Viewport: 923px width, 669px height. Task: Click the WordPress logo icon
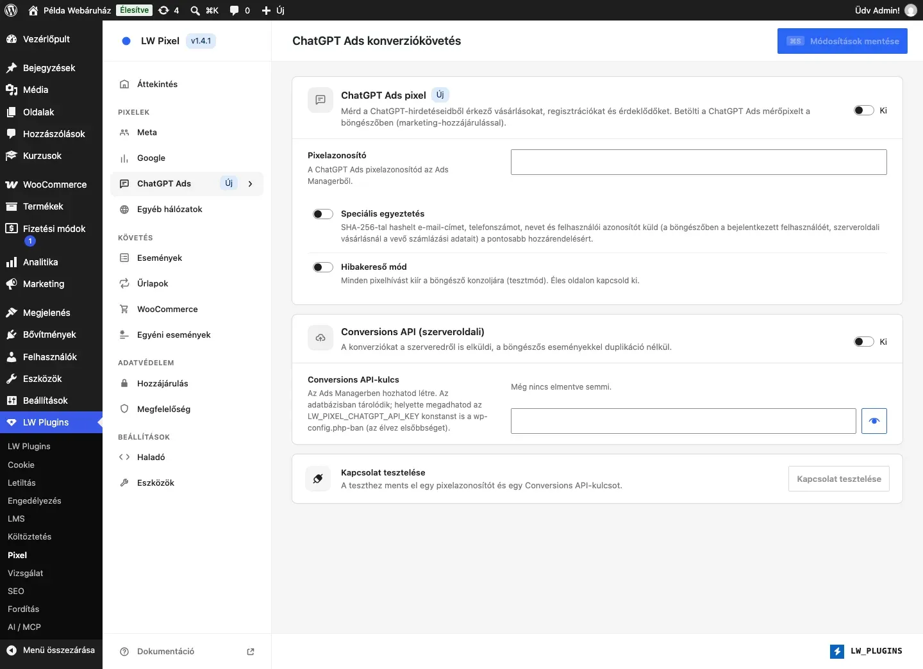pyautogui.click(x=11, y=10)
